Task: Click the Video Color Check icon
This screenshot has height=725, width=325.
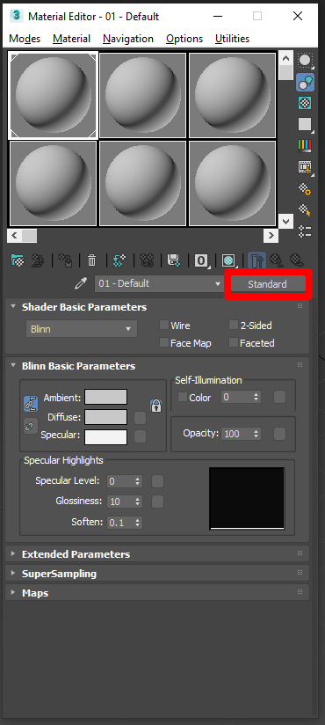Action: [305, 146]
